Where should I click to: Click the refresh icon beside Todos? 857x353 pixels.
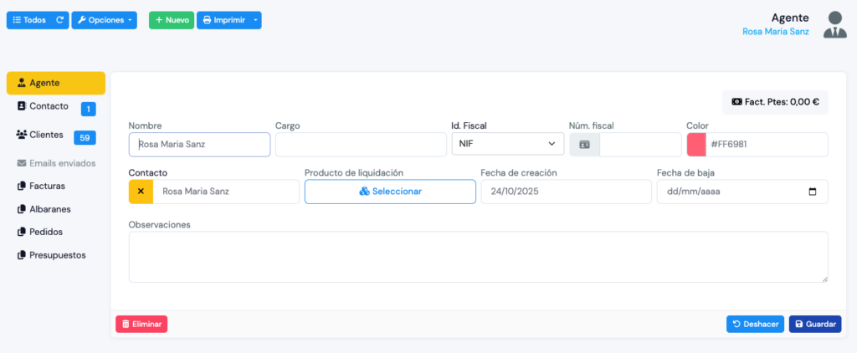point(59,20)
